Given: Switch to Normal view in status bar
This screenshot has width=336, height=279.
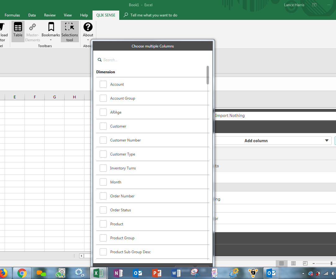Looking at the screenshot, I should pyautogui.click(x=282, y=263).
